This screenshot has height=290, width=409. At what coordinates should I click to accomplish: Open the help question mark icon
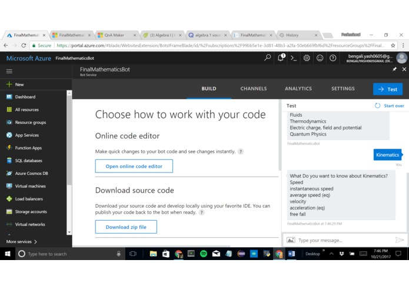[333, 58]
